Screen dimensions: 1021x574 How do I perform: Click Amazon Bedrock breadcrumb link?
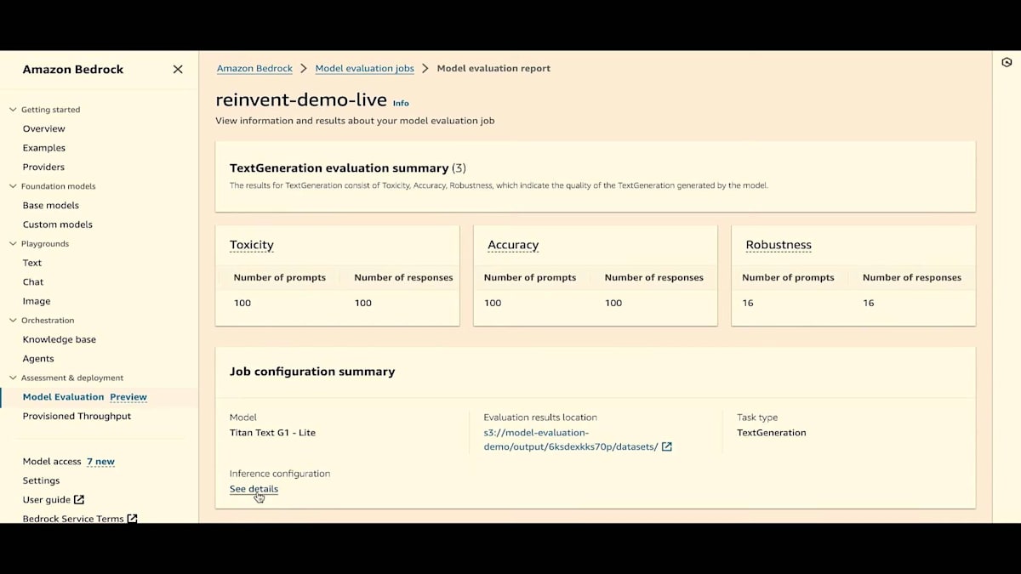click(x=254, y=69)
